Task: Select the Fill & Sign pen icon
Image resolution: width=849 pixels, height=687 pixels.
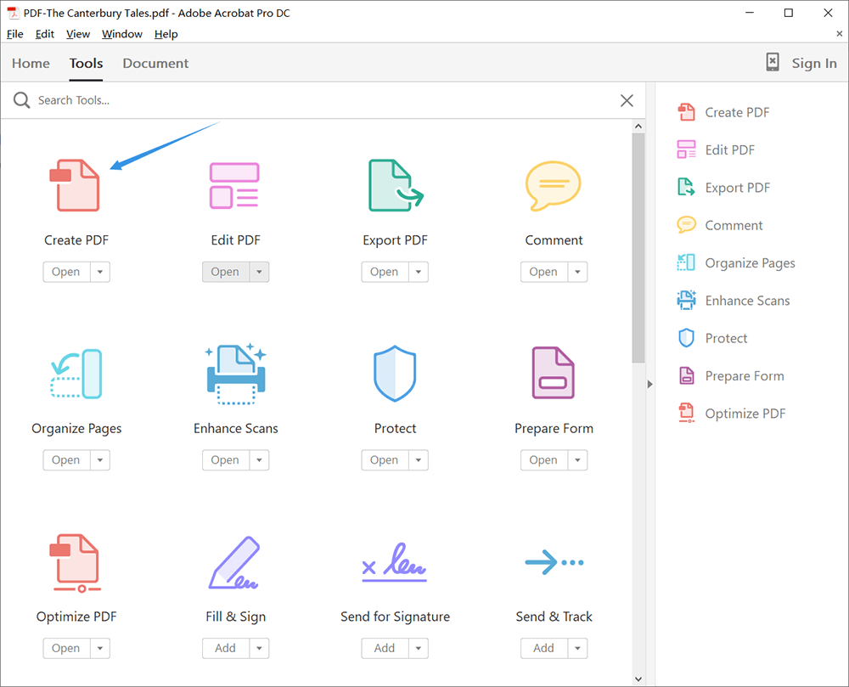Action: coord(235,562)
